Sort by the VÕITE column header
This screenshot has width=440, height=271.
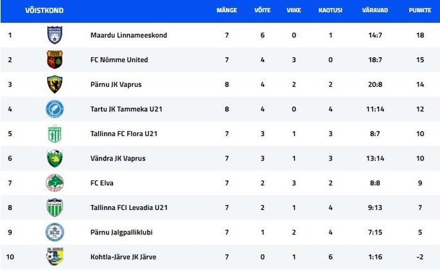(262, 10)
